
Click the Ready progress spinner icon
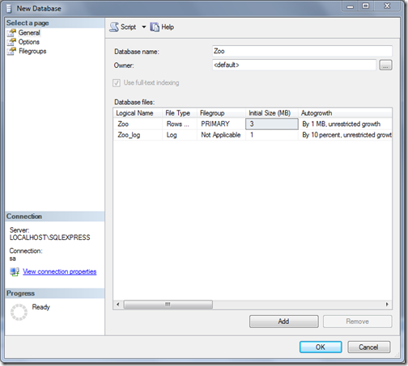[19, 312]
